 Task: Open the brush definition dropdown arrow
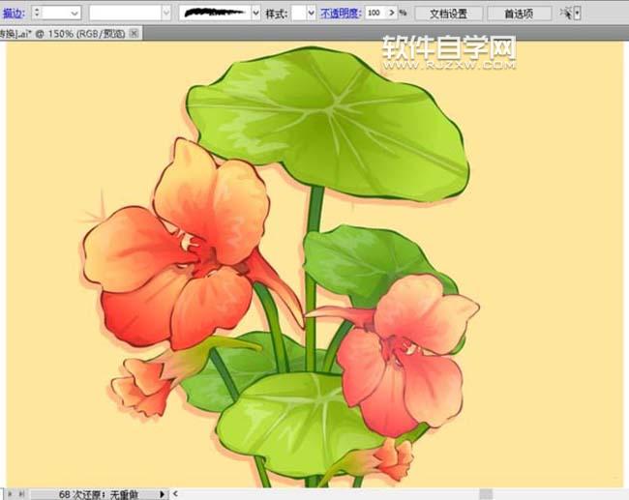pyautogui.click(x=255, y=14)
